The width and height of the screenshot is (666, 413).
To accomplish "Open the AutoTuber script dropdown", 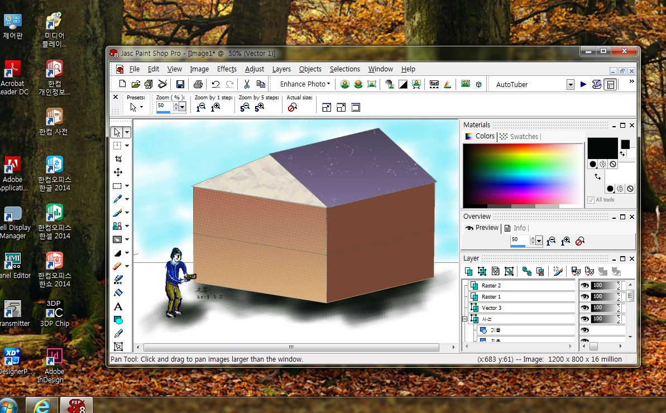I will pyautogui.click(x=570, y=85).
